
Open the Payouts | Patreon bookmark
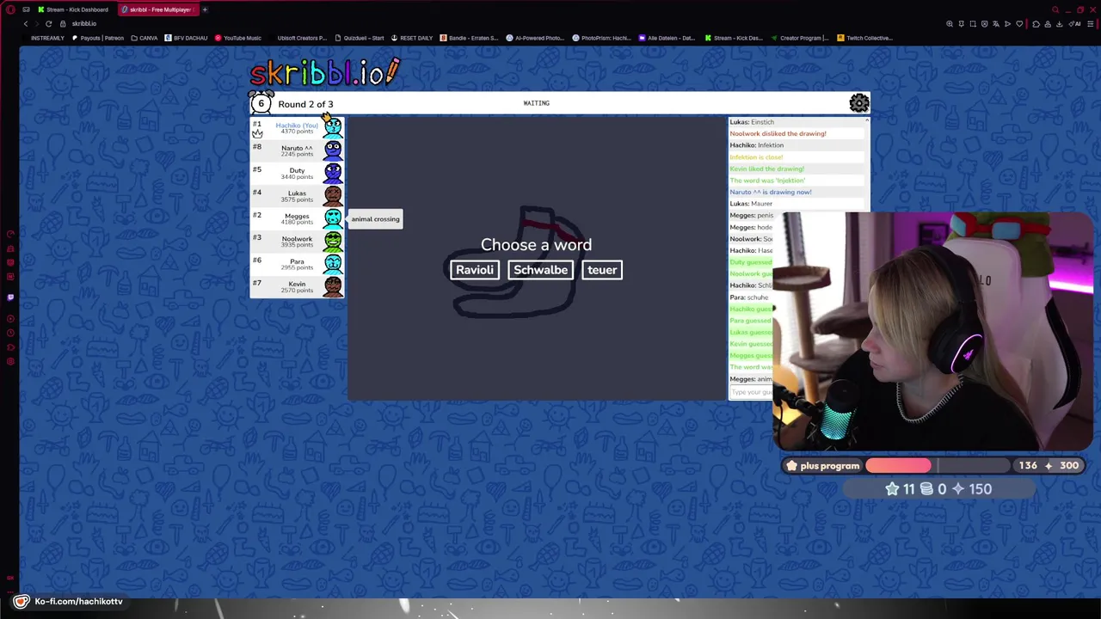click(98, 38)
